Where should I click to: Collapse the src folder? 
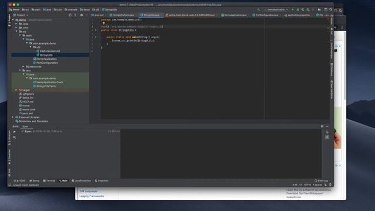point(16,31)
